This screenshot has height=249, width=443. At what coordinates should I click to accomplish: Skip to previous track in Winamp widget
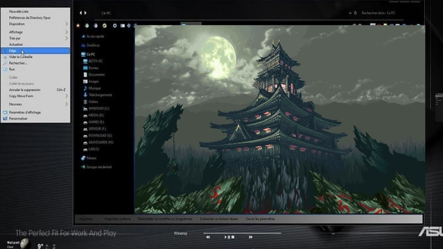click(208, 237)
